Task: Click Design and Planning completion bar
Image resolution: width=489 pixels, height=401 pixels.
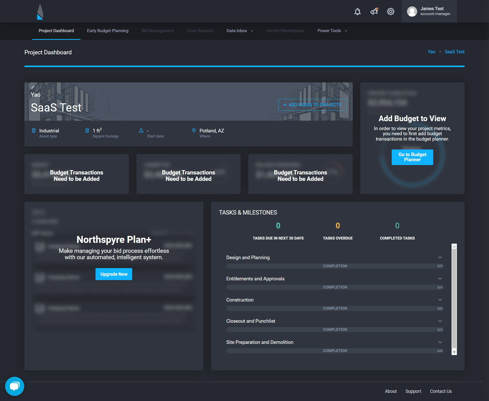Action: (x=335, y=266)
